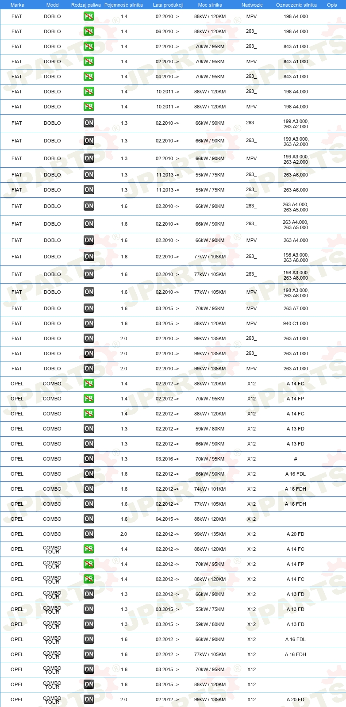Select production date 03.2016 ->
Viewport: 346px width, 707px height.
pyautogui.click(x=167, y=459)
